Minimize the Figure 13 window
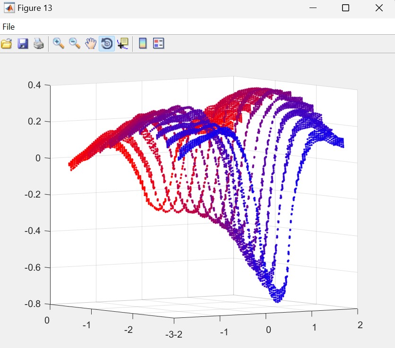This screenshot has height=348, width=395. click(312, 8)
